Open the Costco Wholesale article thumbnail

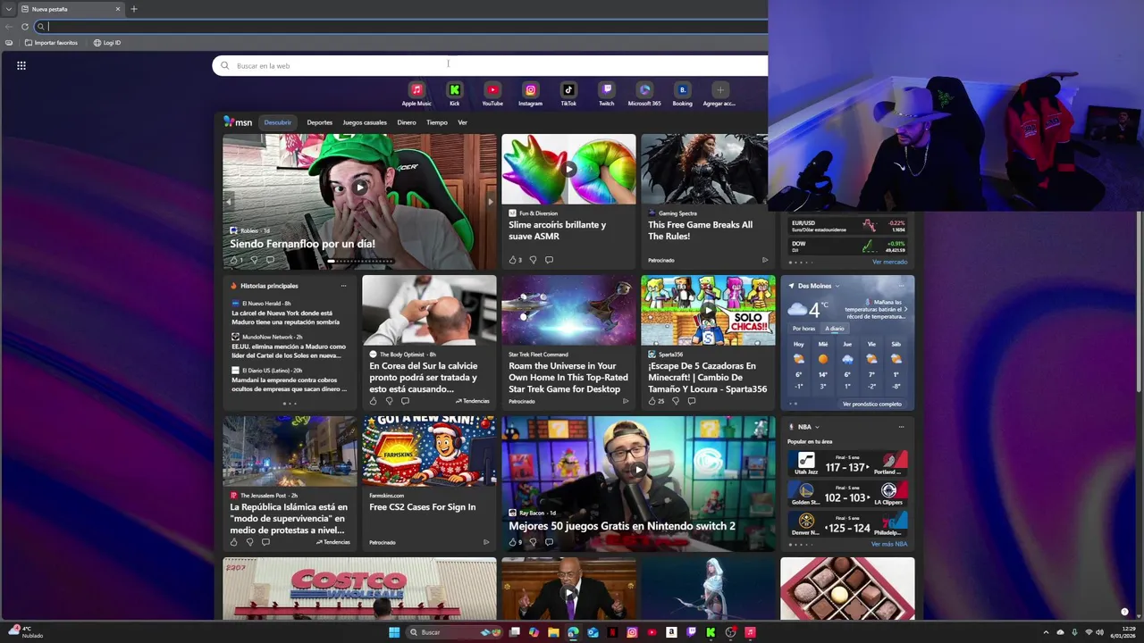point(359,589)
